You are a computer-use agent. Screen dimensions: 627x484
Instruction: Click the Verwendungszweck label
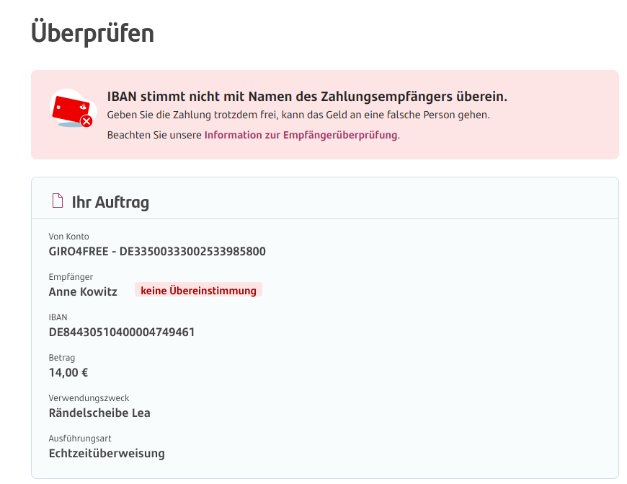pos(89,398)
